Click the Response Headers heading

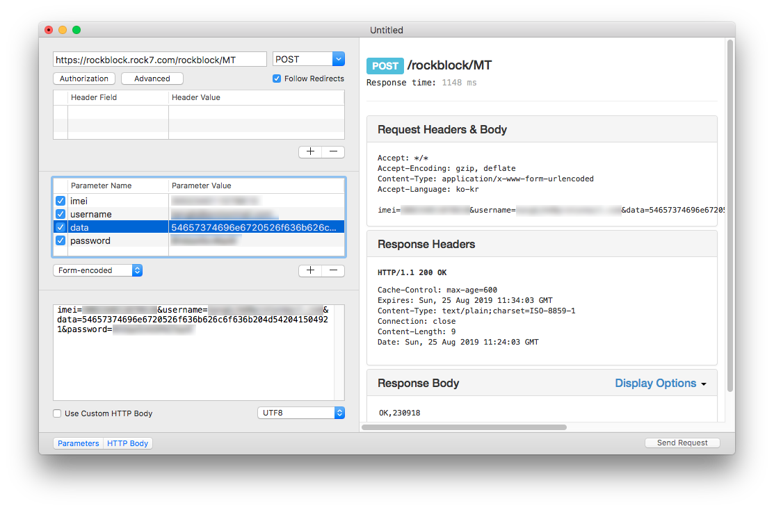pos(426,244)
